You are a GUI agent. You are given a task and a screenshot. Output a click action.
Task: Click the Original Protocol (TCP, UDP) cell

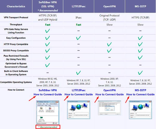click(x=109, y=18)
